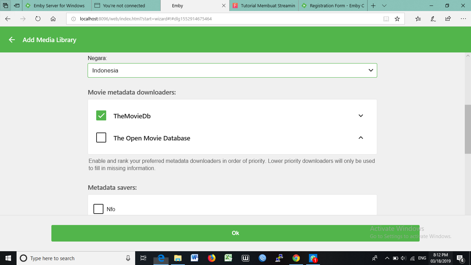Open the Action Center notifications
The image size is (471, 265).
coord(460,258)
